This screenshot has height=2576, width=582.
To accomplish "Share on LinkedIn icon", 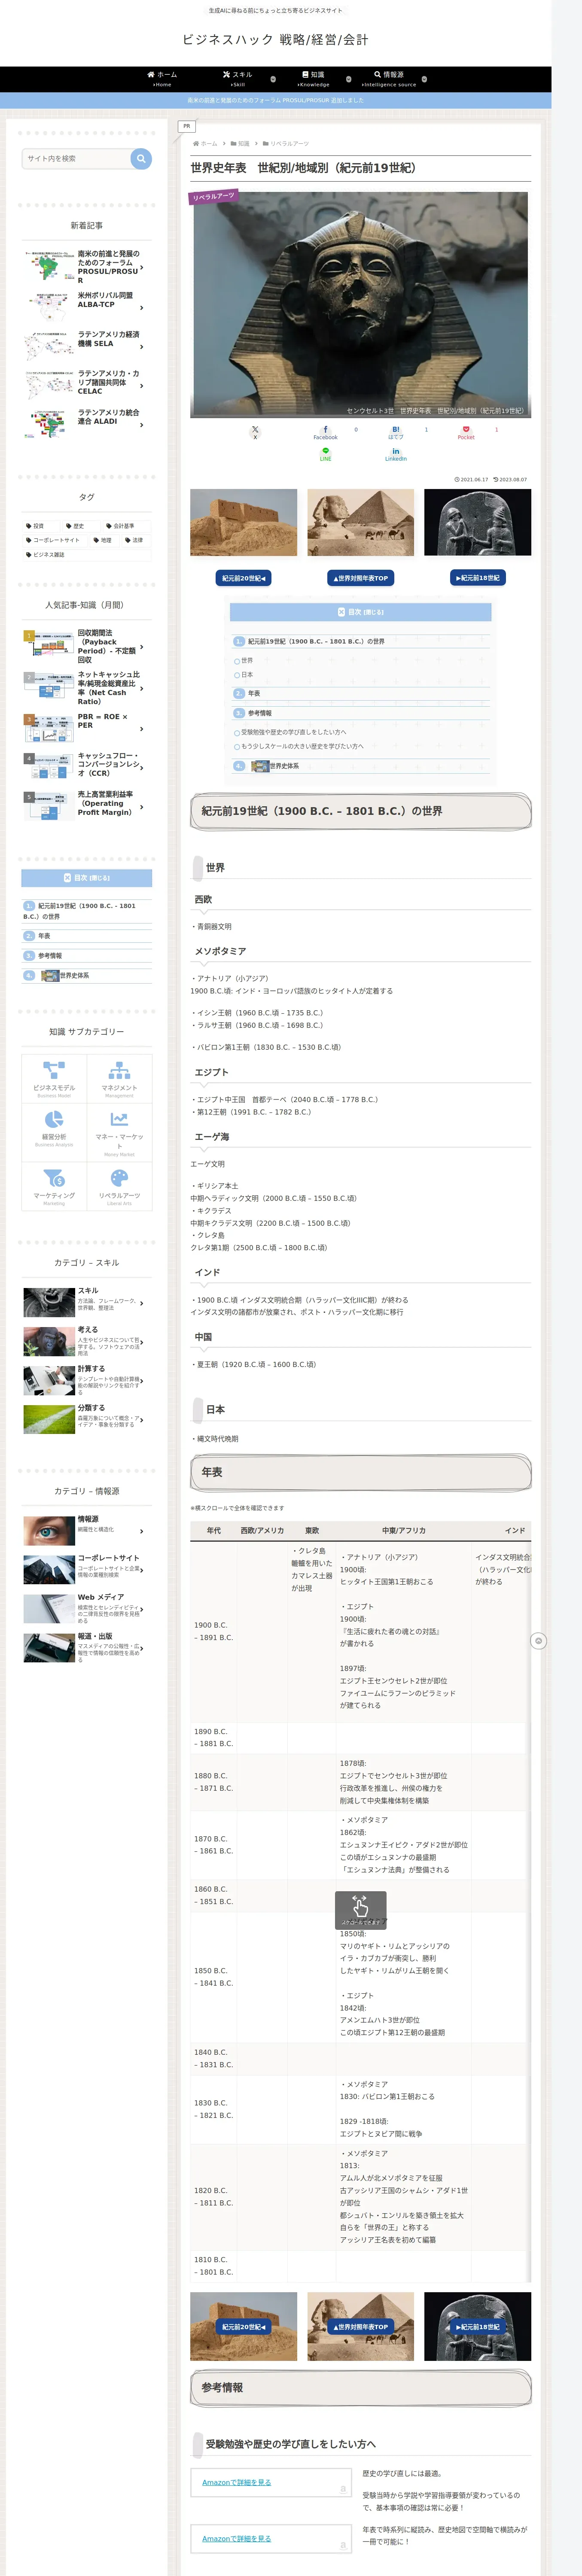I will click(396, 454).
